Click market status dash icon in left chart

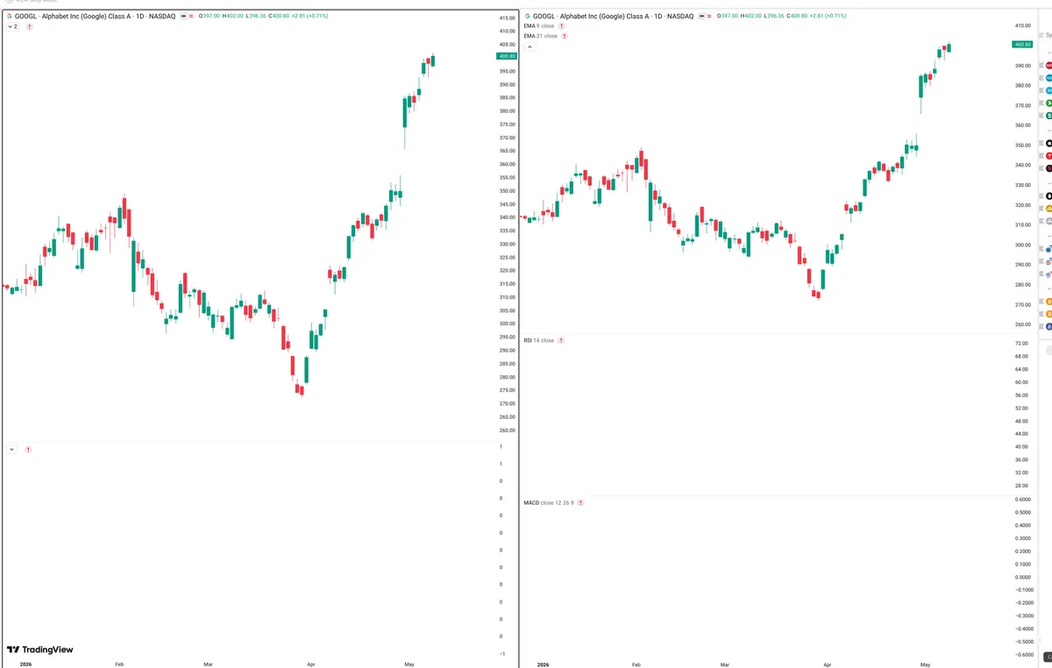[x=182, y=16]
